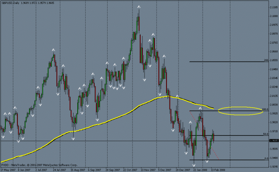This screenshot has width=279, height=172.
Task: Click the 28 Sep 2007 date label
Action: (x=112, y=170)
